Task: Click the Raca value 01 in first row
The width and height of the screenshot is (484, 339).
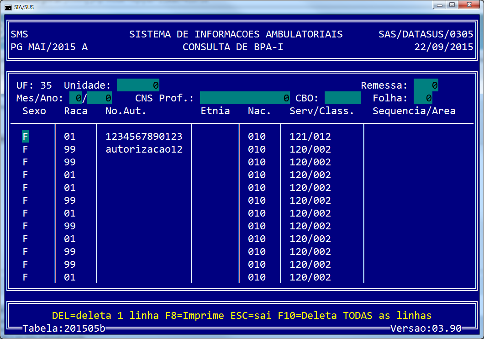Action: pos(70,137)
